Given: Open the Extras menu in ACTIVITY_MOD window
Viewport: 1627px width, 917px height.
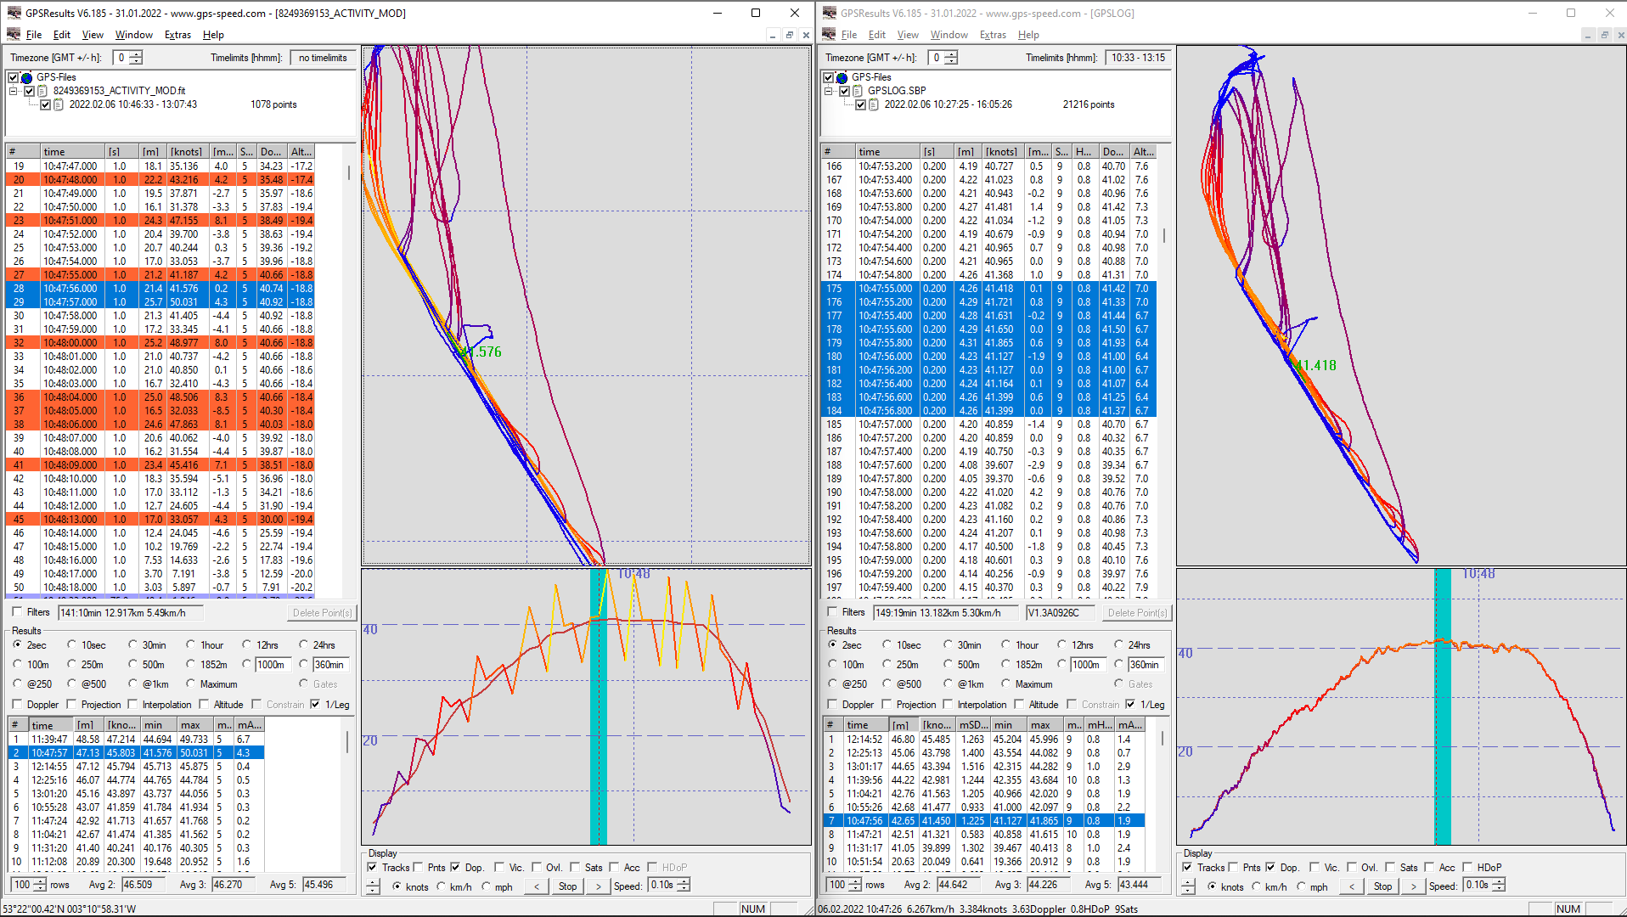Looking at the screenshot, I should point(177,35).
